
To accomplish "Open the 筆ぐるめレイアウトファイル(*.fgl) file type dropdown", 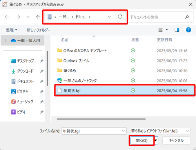I will (160, 131).
